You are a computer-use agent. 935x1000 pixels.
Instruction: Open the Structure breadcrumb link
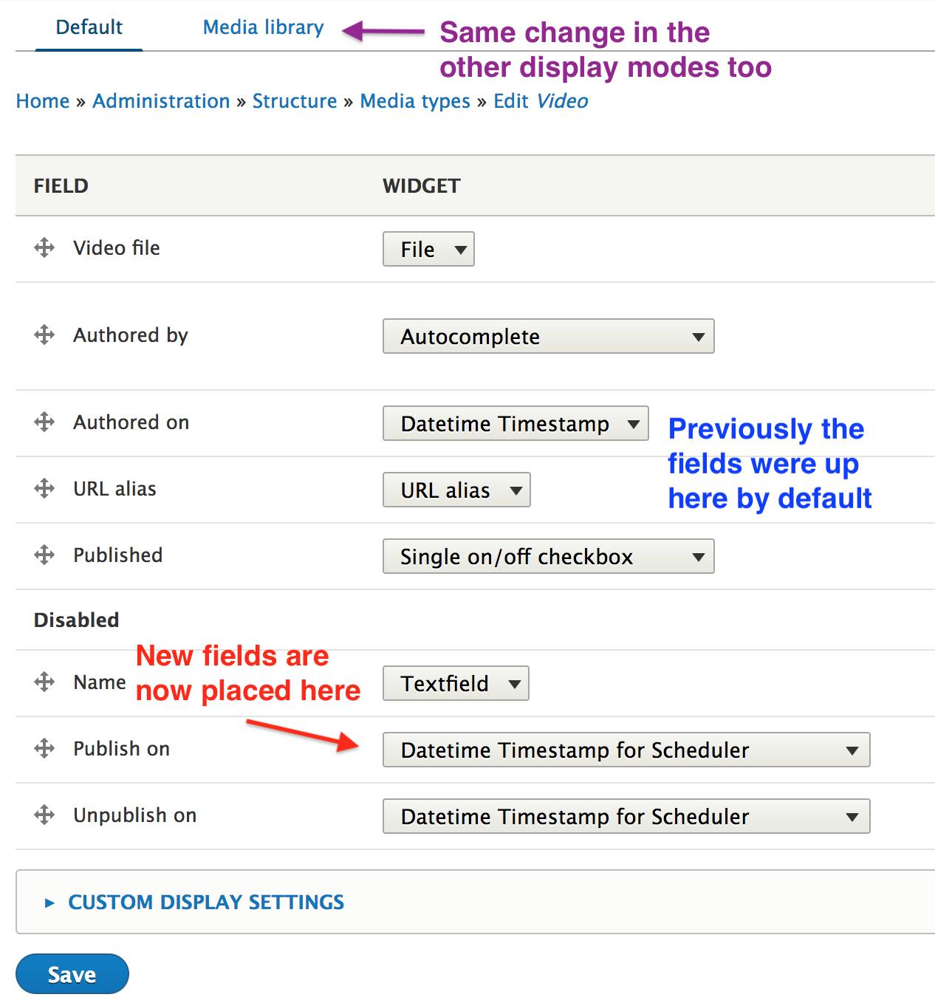coord(295,101)
